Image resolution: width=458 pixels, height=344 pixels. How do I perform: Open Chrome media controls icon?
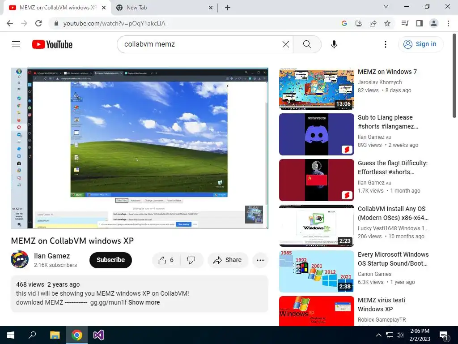(405, 23)
